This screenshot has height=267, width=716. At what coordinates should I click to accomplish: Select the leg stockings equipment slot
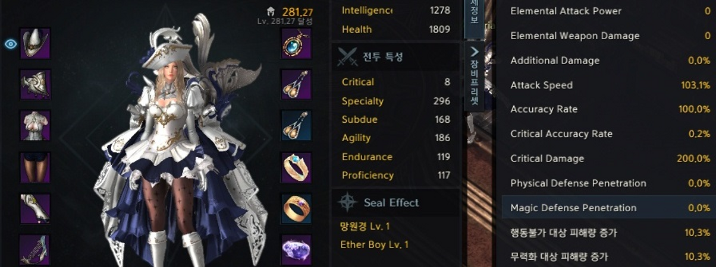point(35,167)
